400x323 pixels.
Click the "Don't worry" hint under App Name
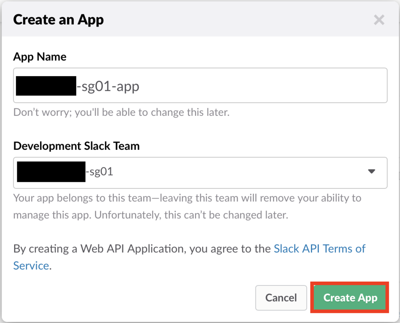coord(121,113)
